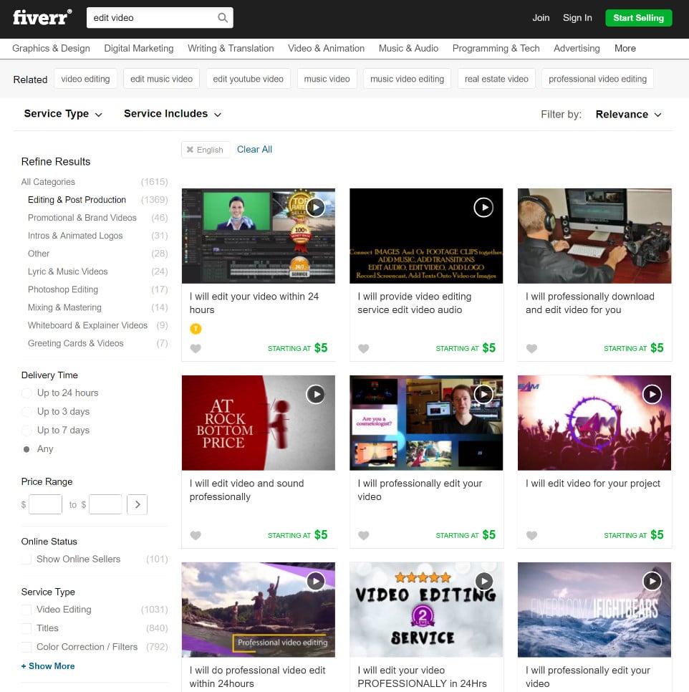This screenshot has height=692, width=689.
Task: Open the Service Includes dropdown
Action: [x=172, y=114]
